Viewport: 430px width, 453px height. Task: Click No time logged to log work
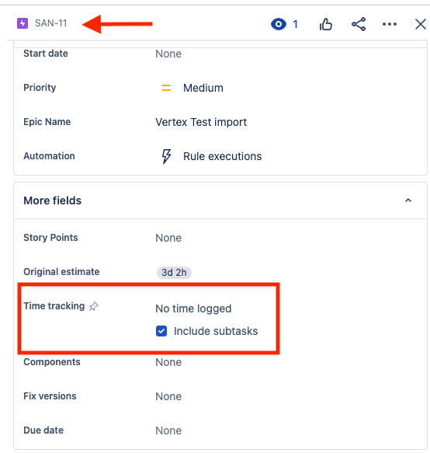(193, 308)
